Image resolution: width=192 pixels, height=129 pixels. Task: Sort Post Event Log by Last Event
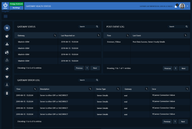click(186, 35)
